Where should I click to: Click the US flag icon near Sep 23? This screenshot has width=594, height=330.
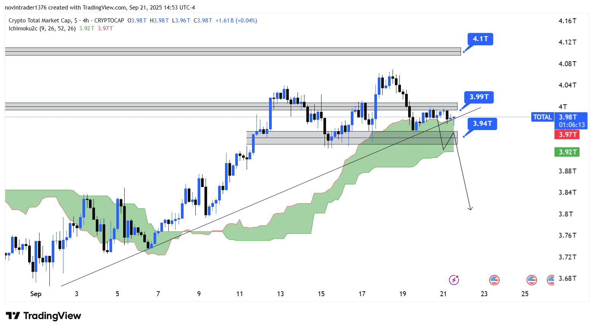pyautogui.click(x=494, y=280)
